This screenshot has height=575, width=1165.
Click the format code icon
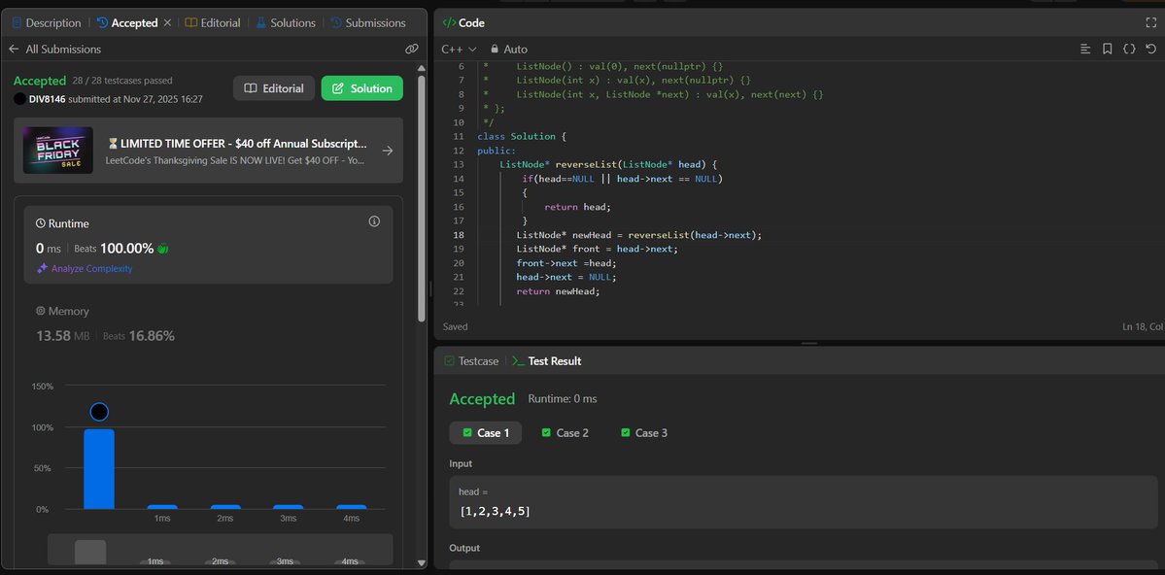click(1085, 49)
